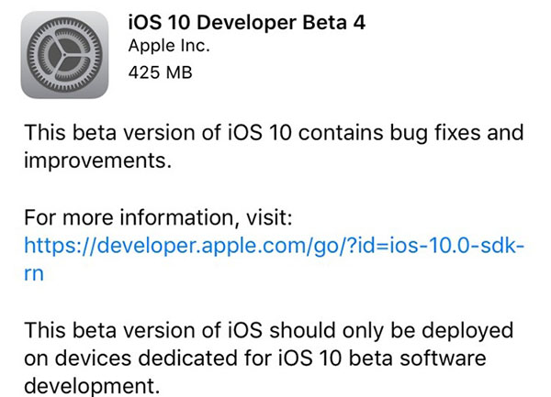Viewport: 551px width, 397px height.
Task: Click the line starting "This beta version of iOS should"
Action: pos(268,329)
